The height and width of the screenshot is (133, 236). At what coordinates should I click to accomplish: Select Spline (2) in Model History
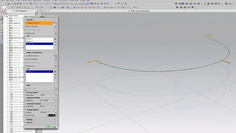17,23
